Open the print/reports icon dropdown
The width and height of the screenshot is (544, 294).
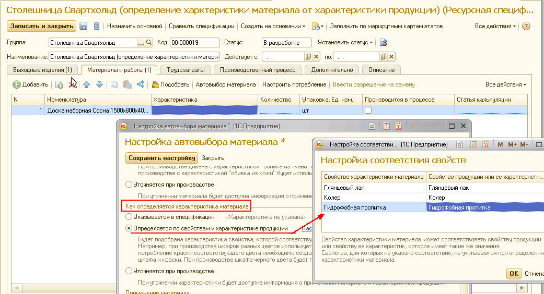[x=317, y=26]
